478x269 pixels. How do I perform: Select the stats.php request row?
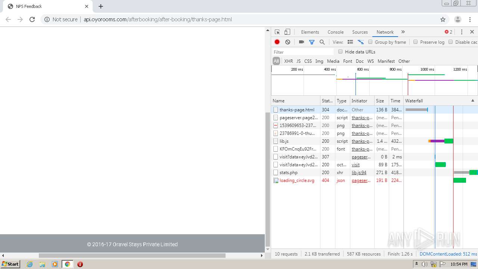click(375, 173)
